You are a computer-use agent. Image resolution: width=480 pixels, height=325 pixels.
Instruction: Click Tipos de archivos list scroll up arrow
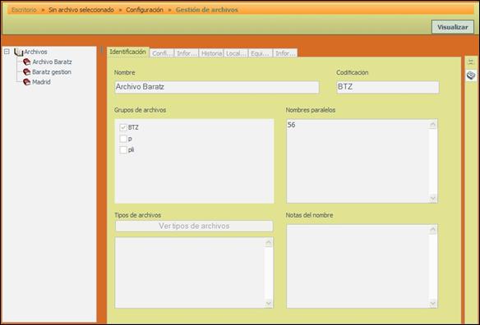269,243
